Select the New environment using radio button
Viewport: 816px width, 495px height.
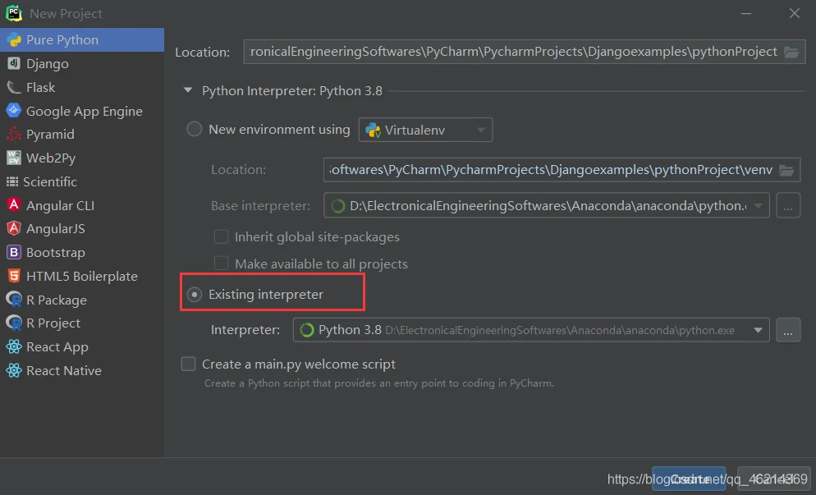coord(194,129)
